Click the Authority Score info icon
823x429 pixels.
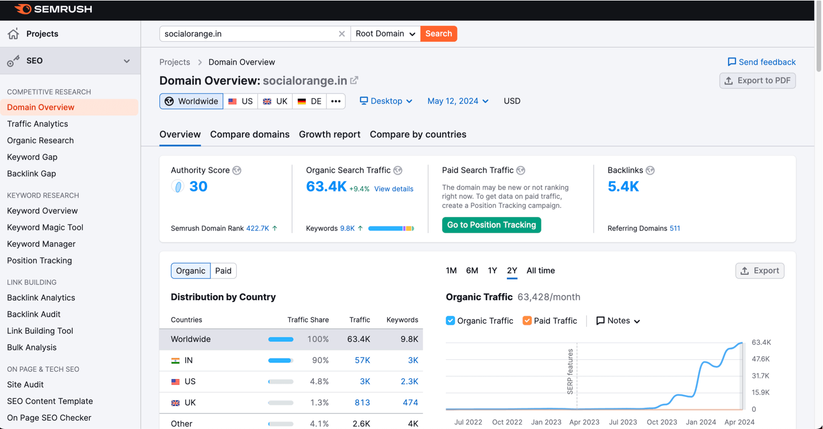tap(237, 170)
